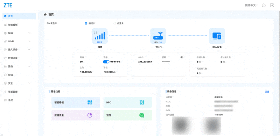Viewport: 280px width, 136px height.
Task: Click the 详情 link in 设备信息
Action: 267,92
